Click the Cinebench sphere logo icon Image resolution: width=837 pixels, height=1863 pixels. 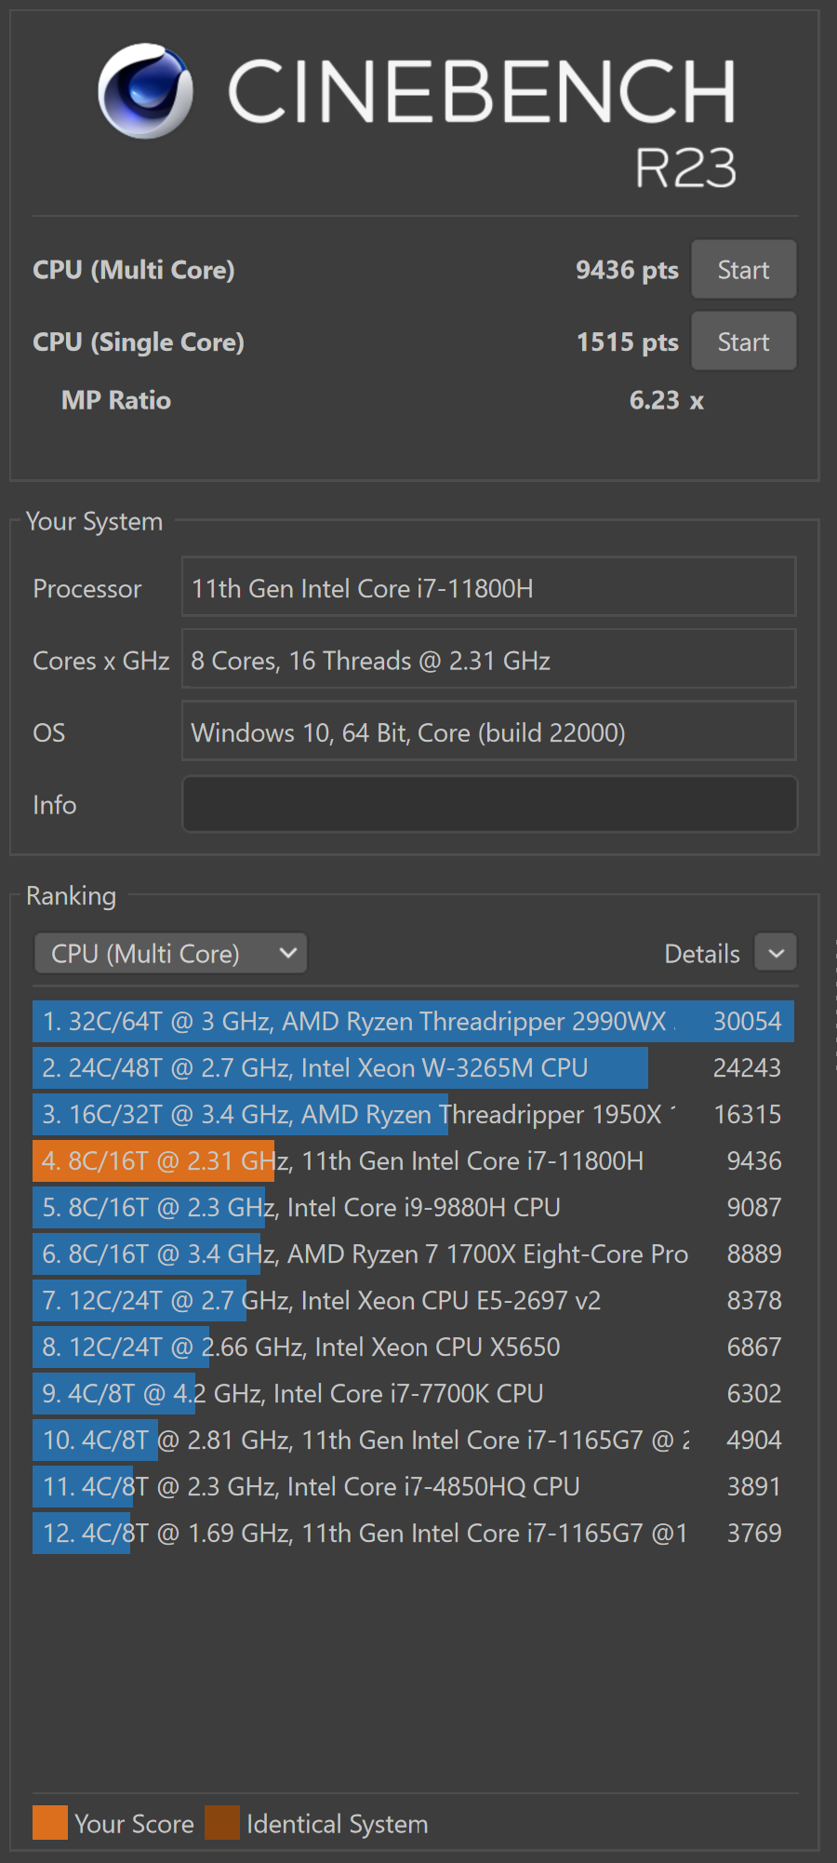(x=145, y=90)
